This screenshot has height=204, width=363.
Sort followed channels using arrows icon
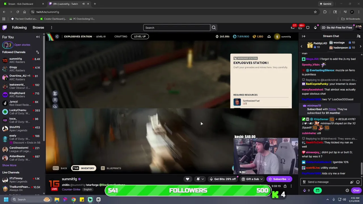pos(37,52)
